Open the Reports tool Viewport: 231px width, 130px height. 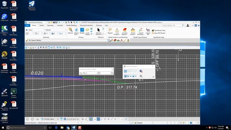pyautogui.click(x=110, y=31)
